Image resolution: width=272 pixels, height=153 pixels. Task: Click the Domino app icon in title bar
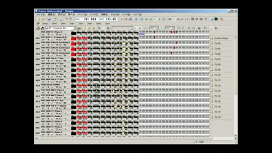click(37, 11)
